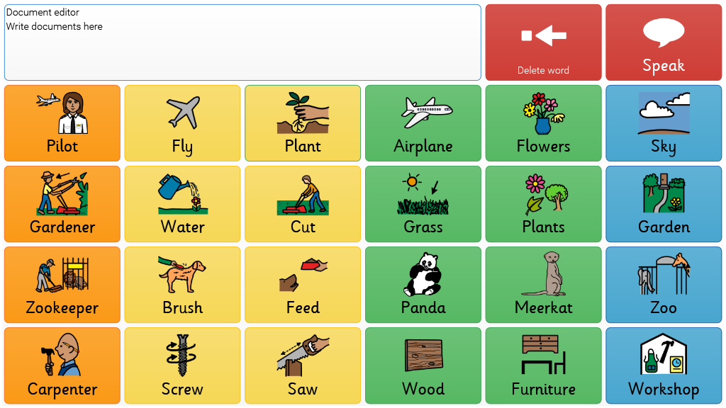Select the Saw tool symbol
This screenshot has width=726, height=408.
pos(303,365)
